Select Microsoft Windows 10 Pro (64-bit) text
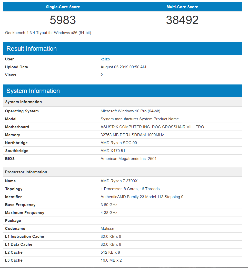 130,111
